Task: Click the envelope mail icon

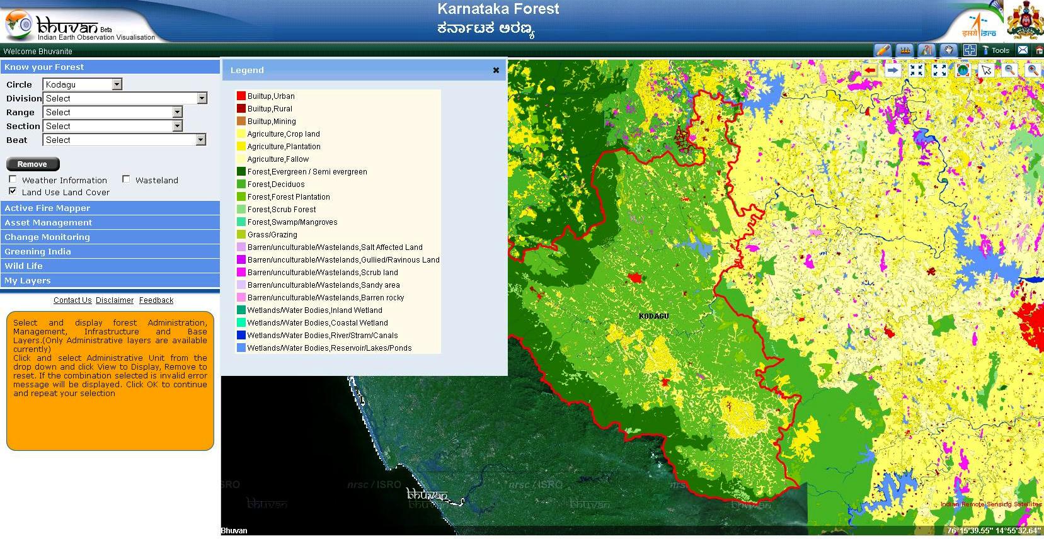Action: pos(1023,50)
